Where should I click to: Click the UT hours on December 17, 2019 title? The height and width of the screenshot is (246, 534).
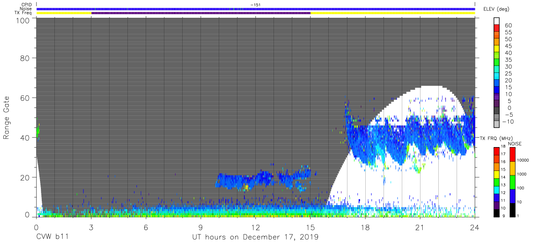pyautogui.click(x=255, y=237)
